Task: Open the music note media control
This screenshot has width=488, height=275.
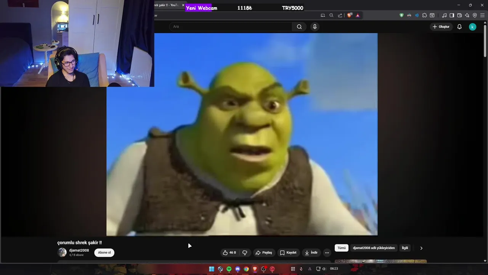Action: pos(444,15)
